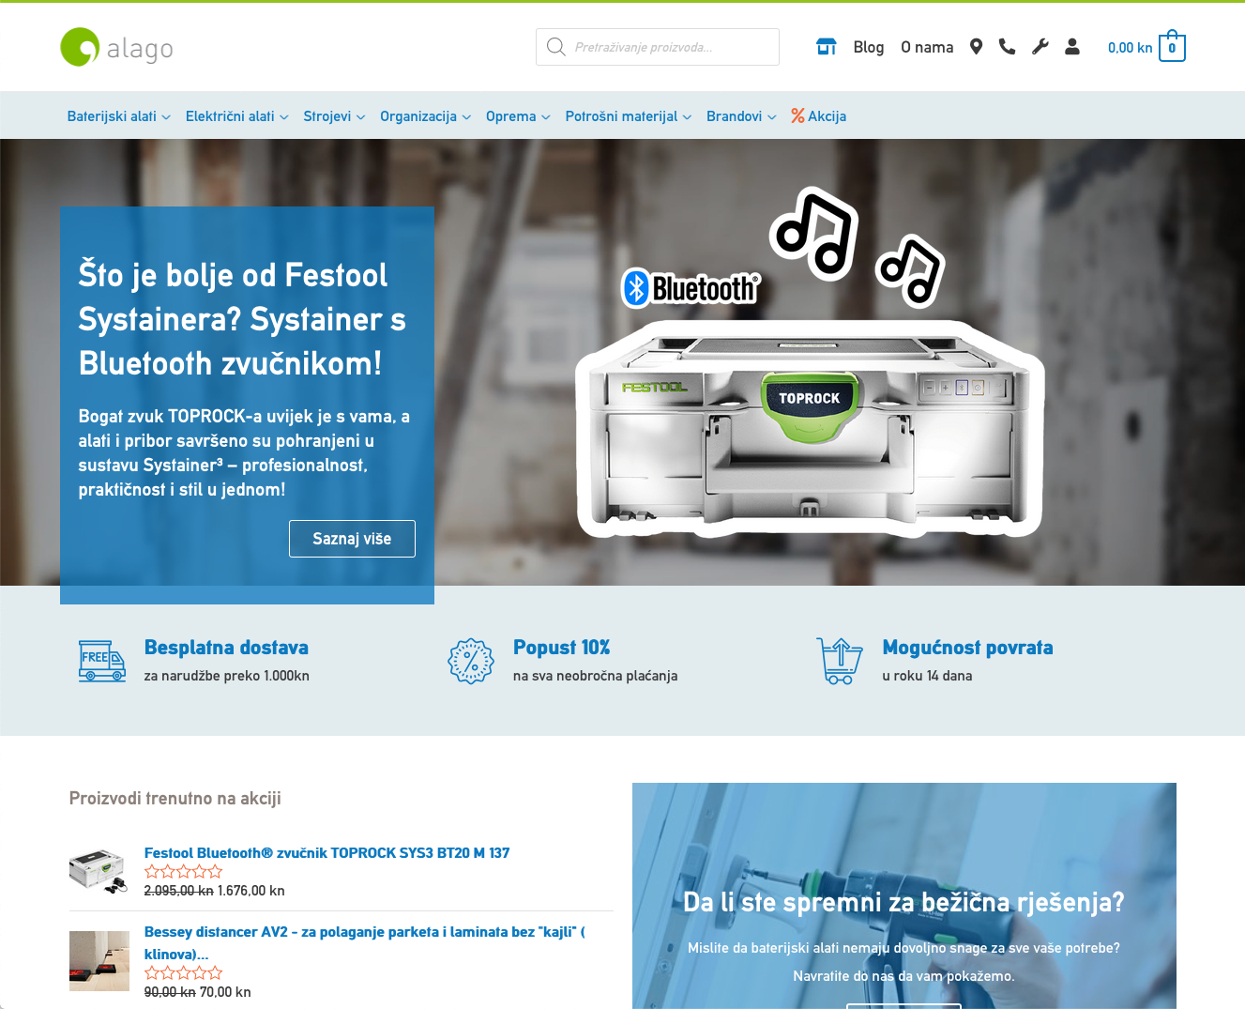Open the user account icon
Image resolution: width=1245 pixels, height=1009 pixels.
click(x=1072, y=47)
